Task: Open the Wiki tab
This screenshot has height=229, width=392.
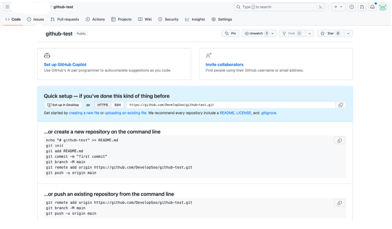Action: pyautogui.click(x=145, y=19)
